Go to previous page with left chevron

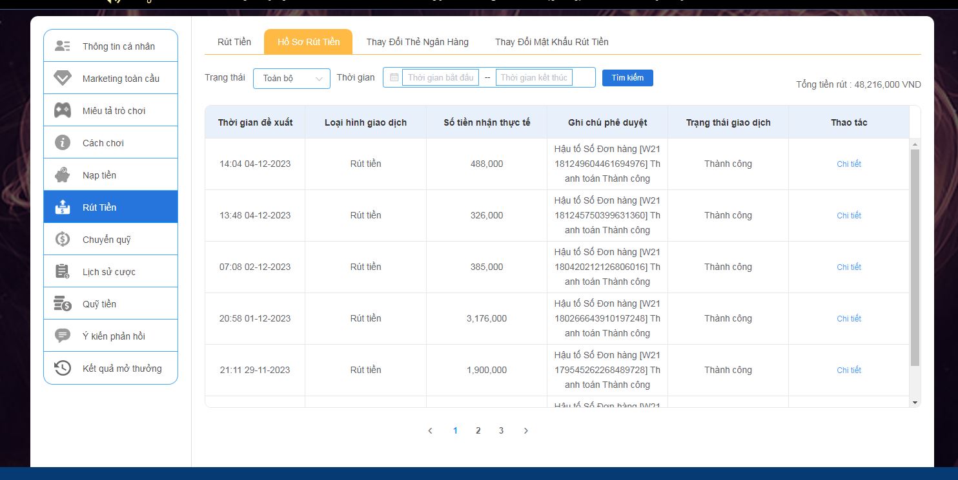pos(430,430)
